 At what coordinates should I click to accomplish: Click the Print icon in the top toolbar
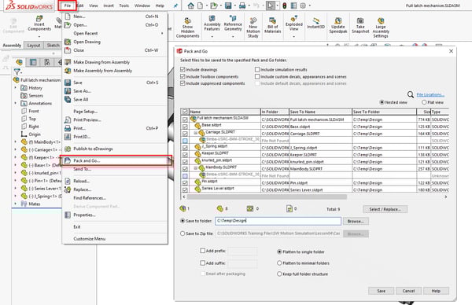(242, 6)
